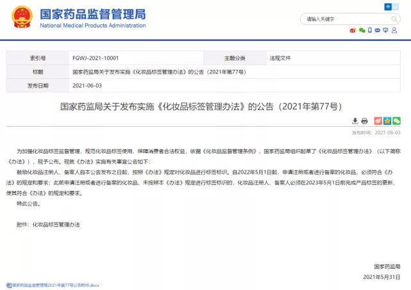Open the WeChat icon in header
The width and height of the screenshot is (411, 290).
tap(362, 30)
